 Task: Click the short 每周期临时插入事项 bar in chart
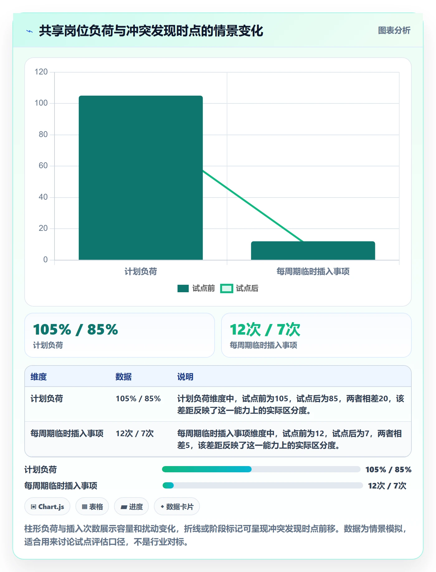coord(313,250)
